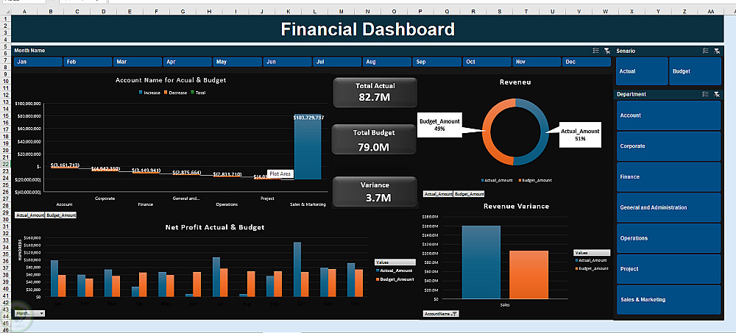Clear filter on Month Name slicer
The image size is (736, 333).
click(x=606, y=51)
